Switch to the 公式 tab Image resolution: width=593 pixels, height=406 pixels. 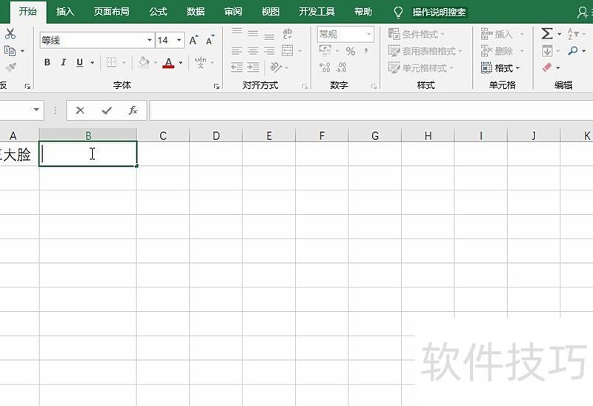point(158,12)
